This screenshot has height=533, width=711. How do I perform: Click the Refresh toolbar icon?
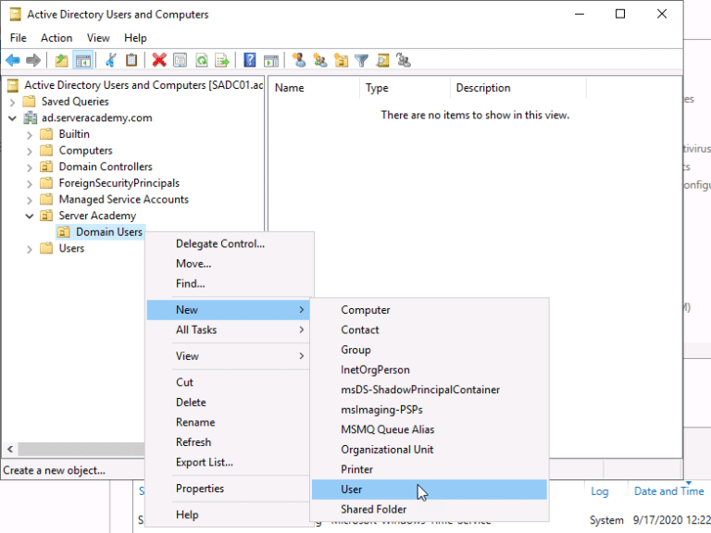[201, 60]
